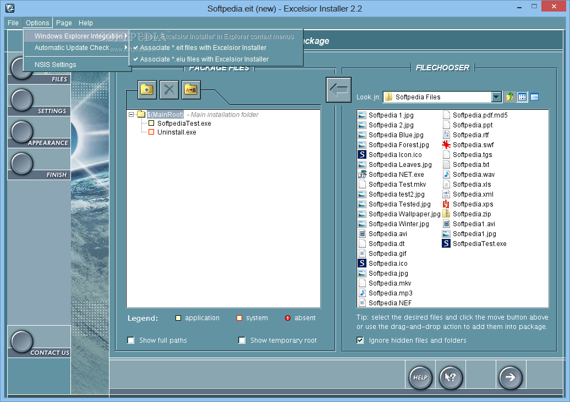Viewport: 570px width, 402px height.
Task: Enable the Show full paths checkbox
Action: click(131, 340)
